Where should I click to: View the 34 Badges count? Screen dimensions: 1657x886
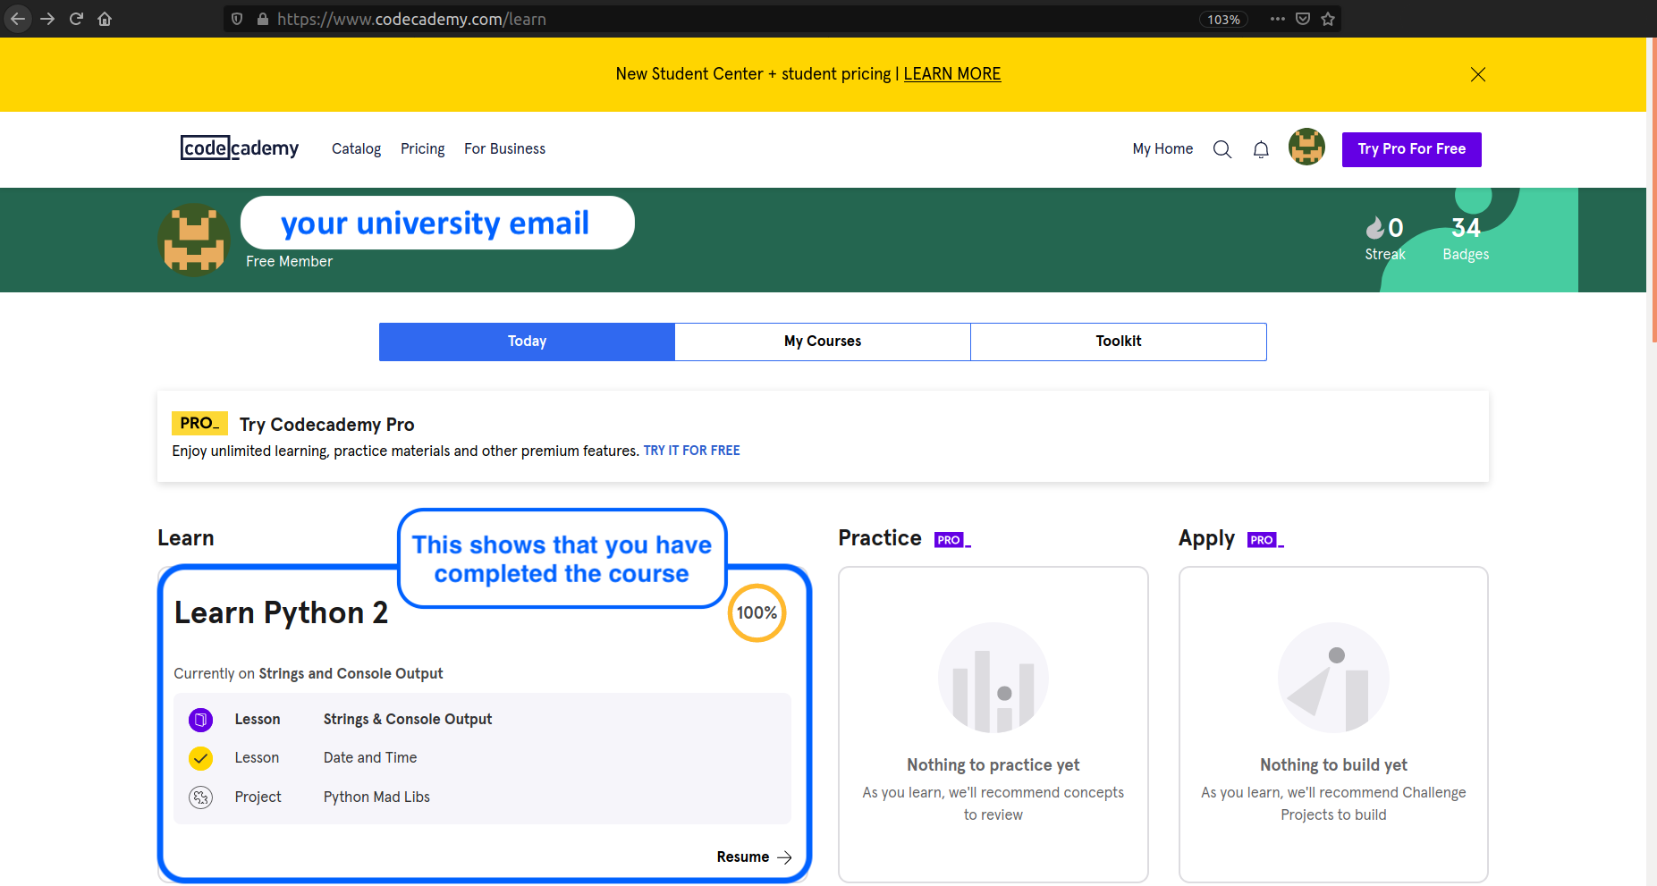[1466, 239]
